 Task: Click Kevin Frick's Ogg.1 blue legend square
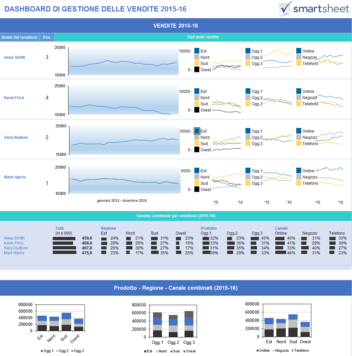tap(248, 91)
